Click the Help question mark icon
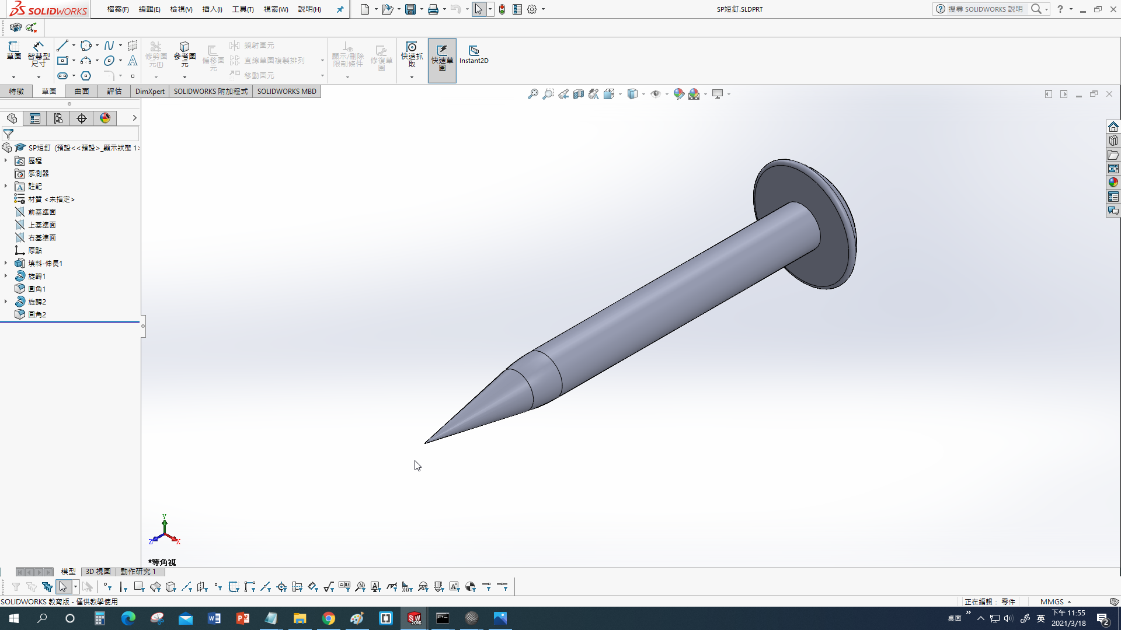The height and width of the screenshot is (630, 1121). [x=1060, y=9]
